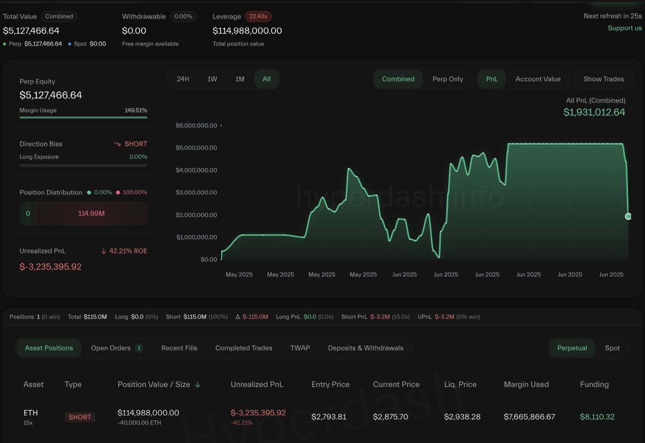Click the chart's latest PnL point marker
Screen dimensions: 645x443
[x=628, y=216]
